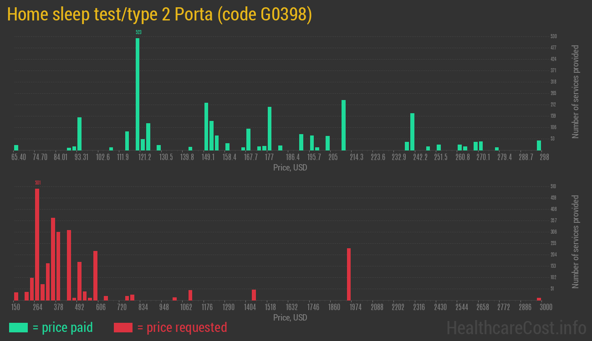Screen dimensions: 592x341
Task: Select the Price, USD axis label on bottom chart
Action: [291, 318]
